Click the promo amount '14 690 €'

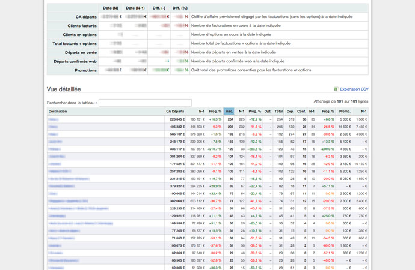(345, 127)
